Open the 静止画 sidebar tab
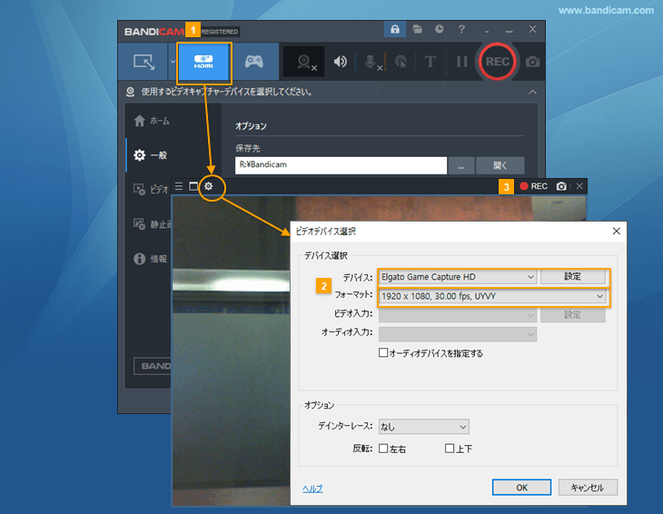663x514 pixels. coord(151,224)
